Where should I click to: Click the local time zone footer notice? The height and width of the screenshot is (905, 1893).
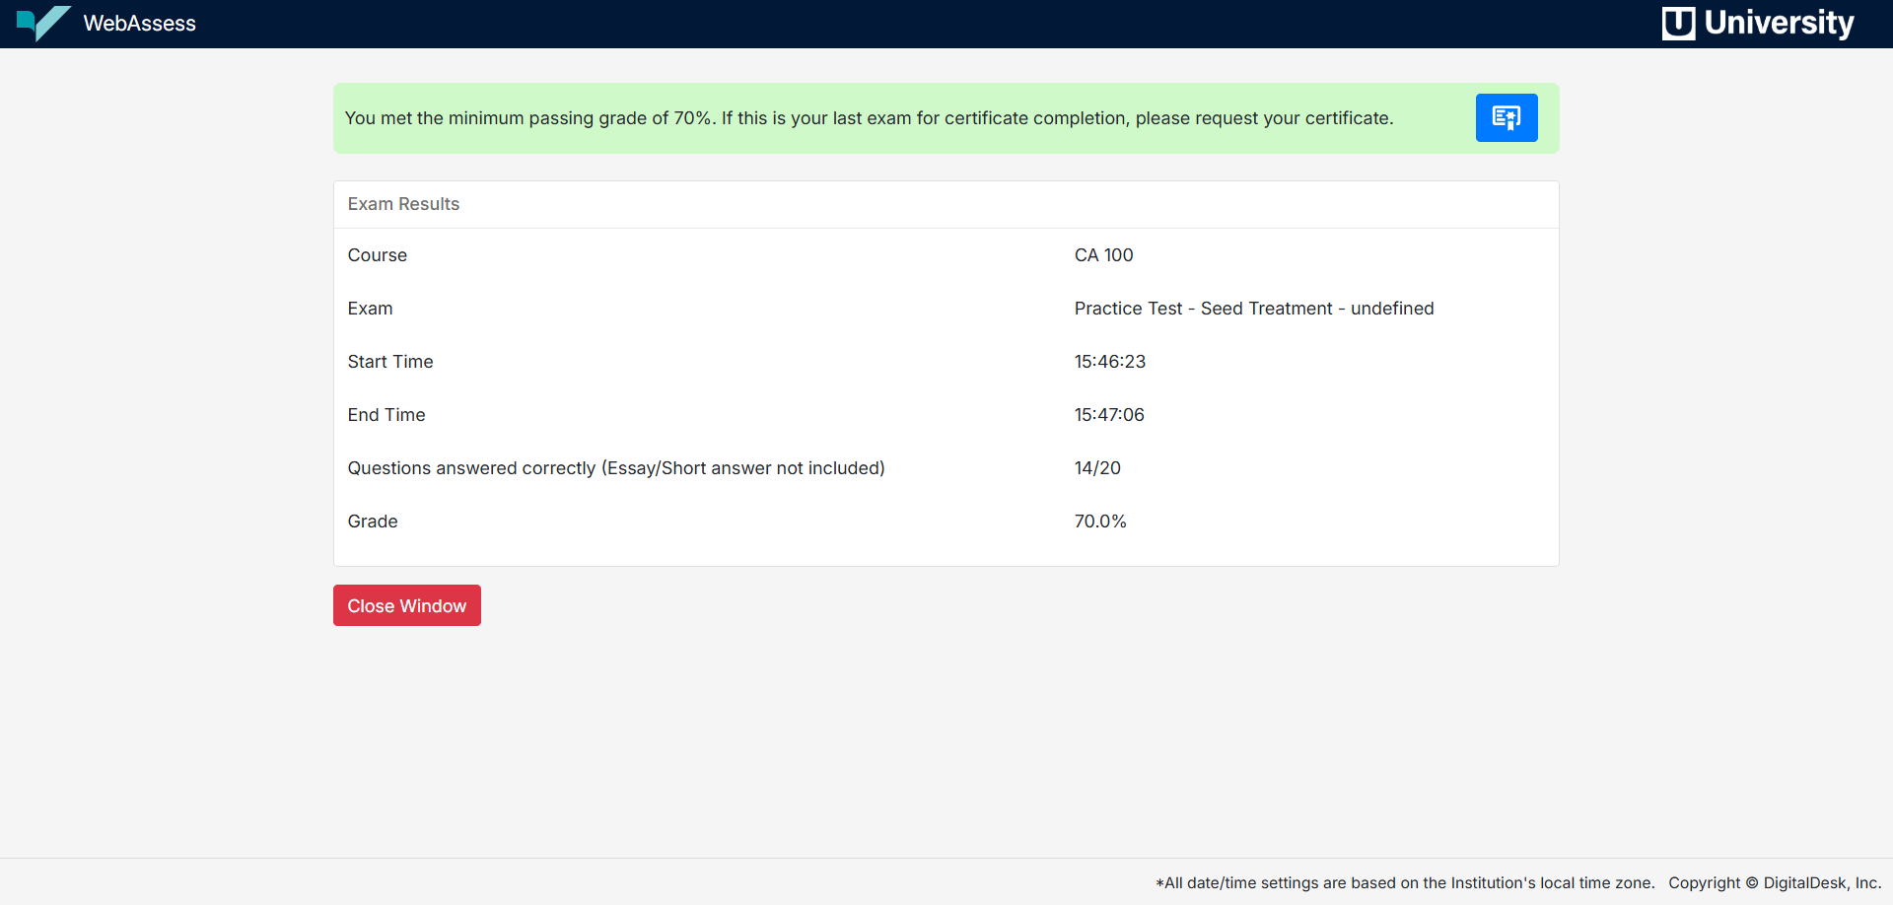(1404, 883)
